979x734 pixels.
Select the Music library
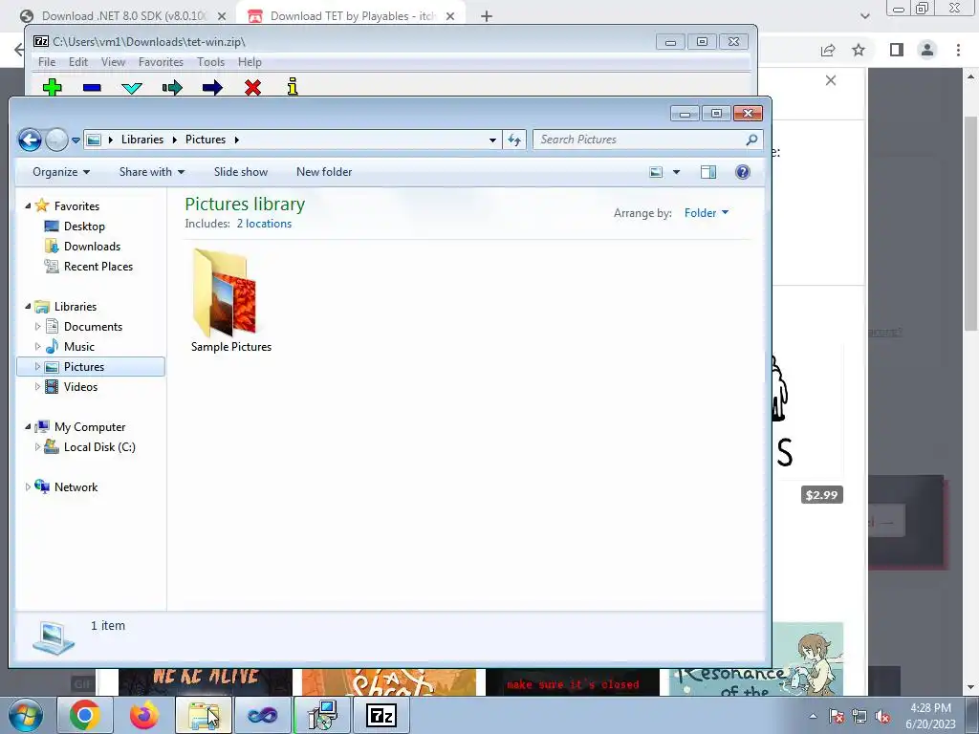click(78, 347)
